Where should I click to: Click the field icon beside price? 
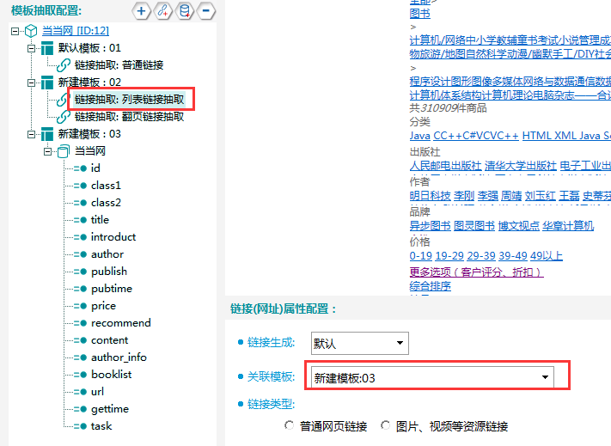pyautogui.click(x=80, y=306)
